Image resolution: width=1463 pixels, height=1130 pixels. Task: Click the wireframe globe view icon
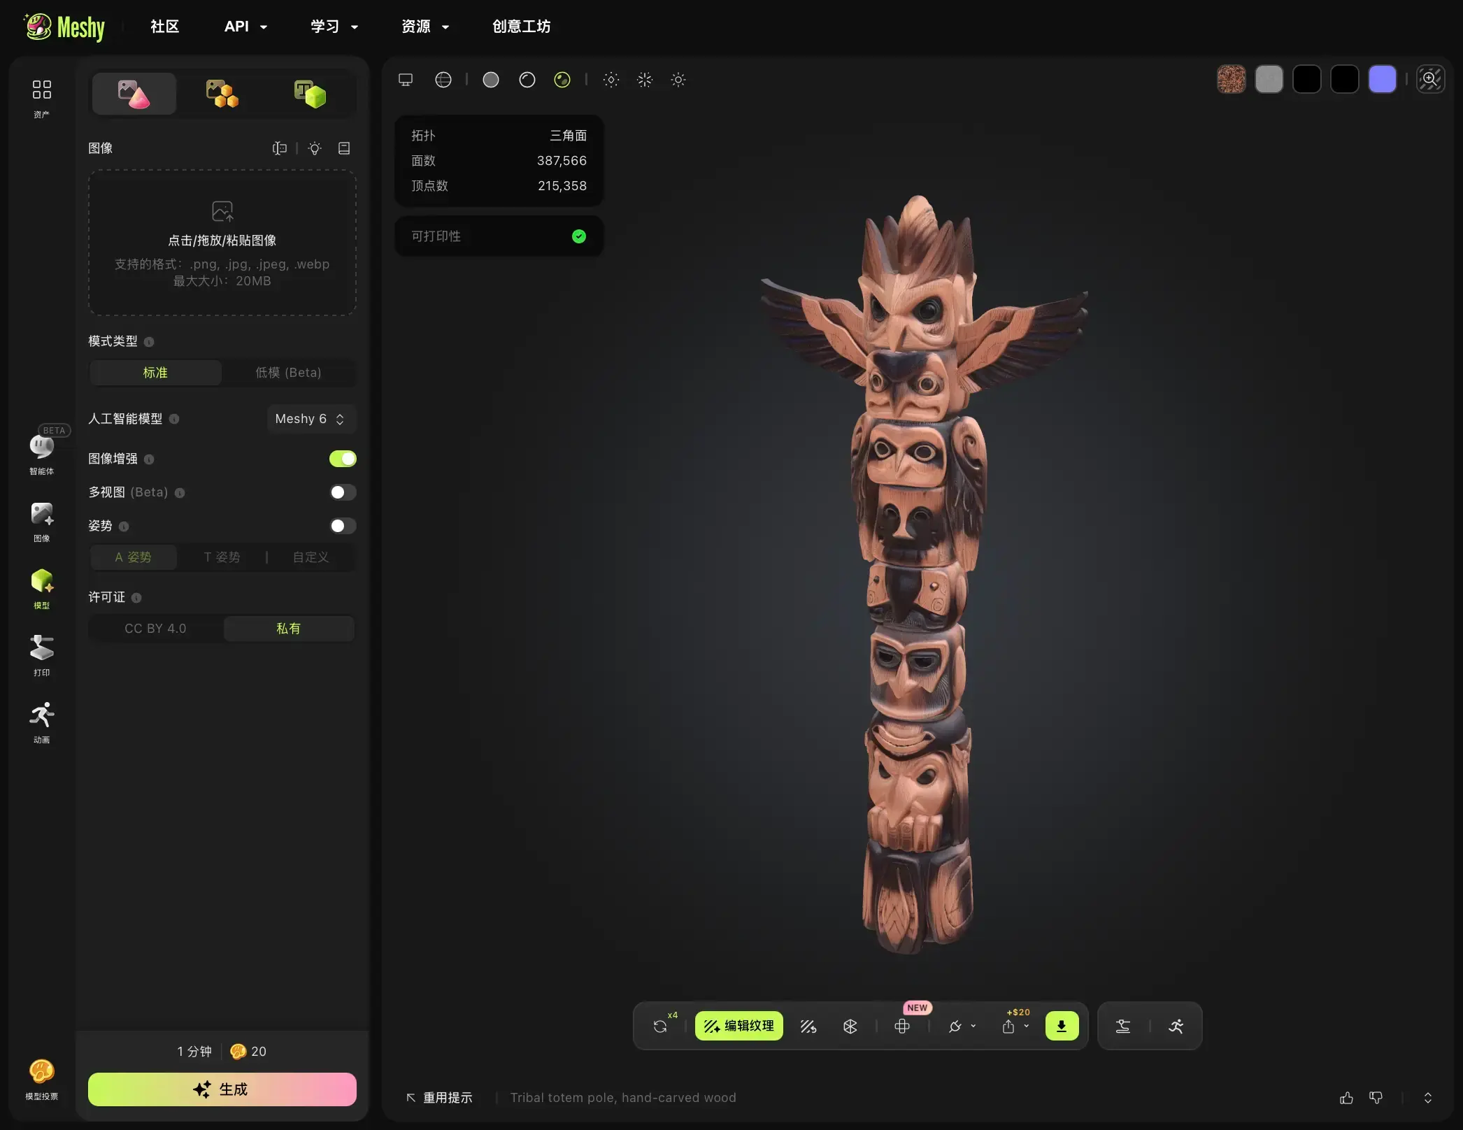coord(443,80)
